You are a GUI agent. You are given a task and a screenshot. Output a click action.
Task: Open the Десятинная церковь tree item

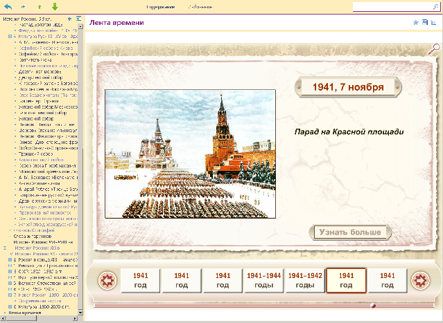(40, 72)
